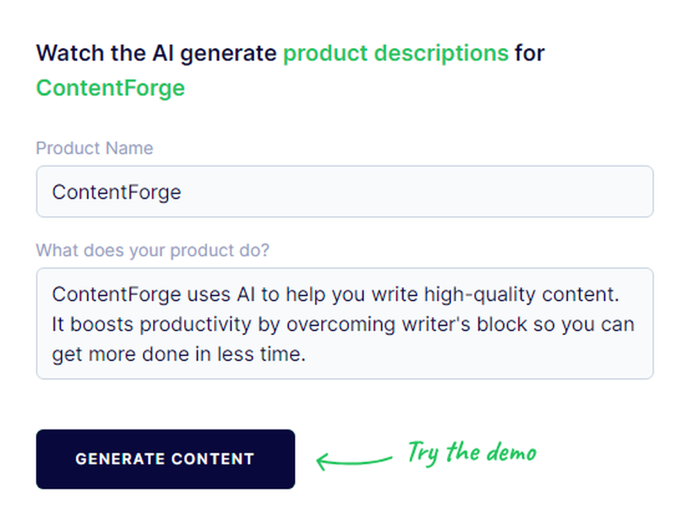Click the 'Try the demo' annotation
The width and height of the screenshot is (695, 515).
[x=471, y=453]
